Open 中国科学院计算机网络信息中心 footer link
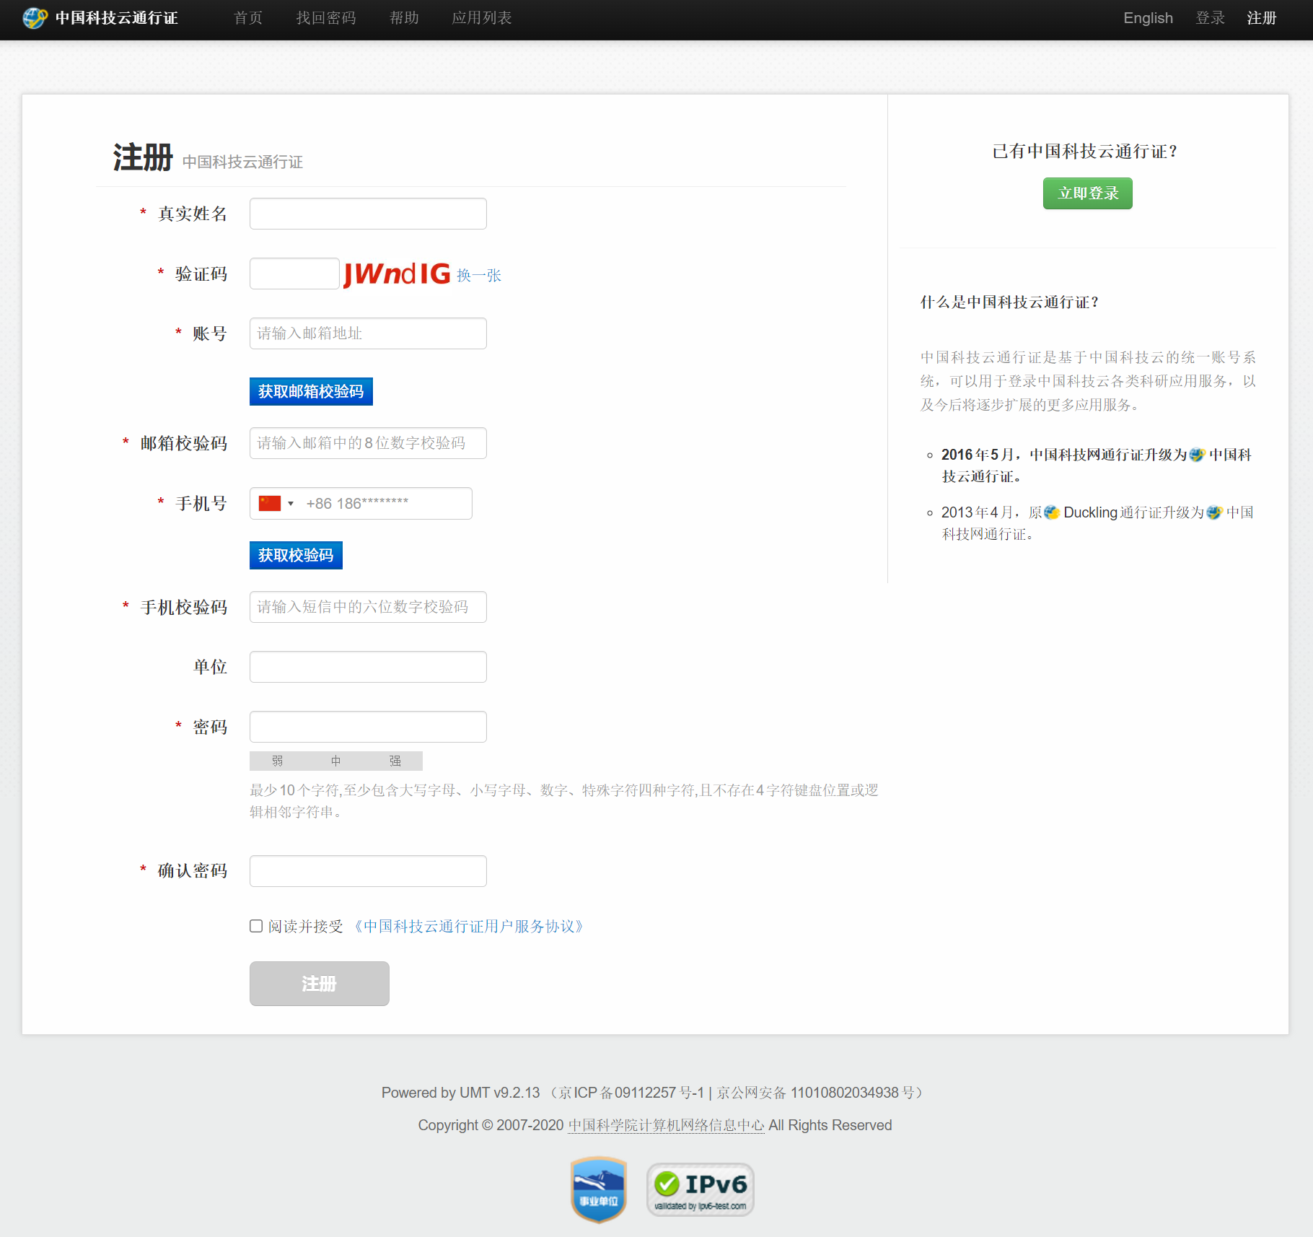Viewport: 1313px width, 1237px height. (666, 1125)
